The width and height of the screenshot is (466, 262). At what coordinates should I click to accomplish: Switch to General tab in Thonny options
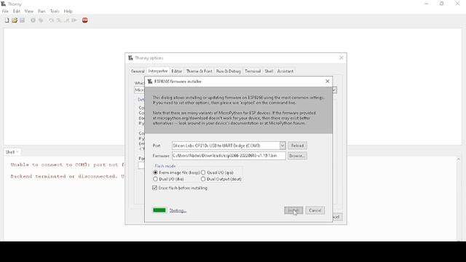pyautogui.click(x=138, y=71)
